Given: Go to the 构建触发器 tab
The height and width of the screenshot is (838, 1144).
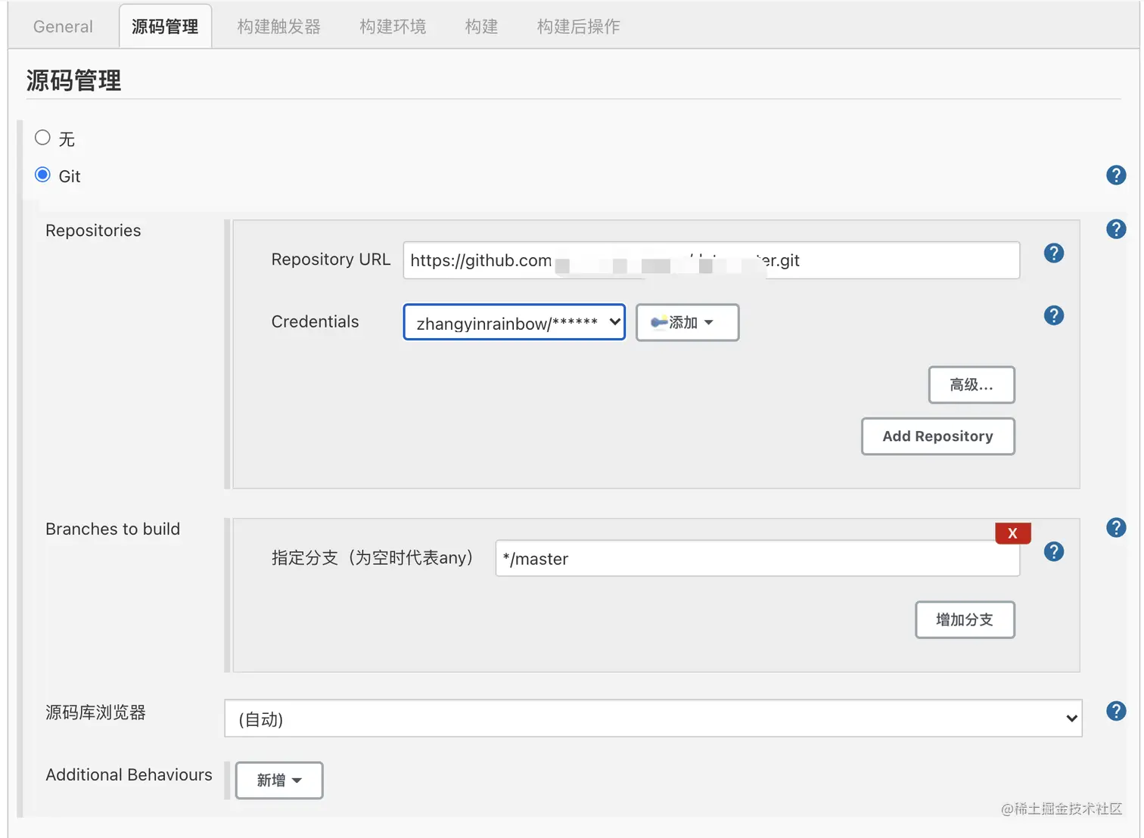Looking at the screenshot, I should (x=279, y=26).
